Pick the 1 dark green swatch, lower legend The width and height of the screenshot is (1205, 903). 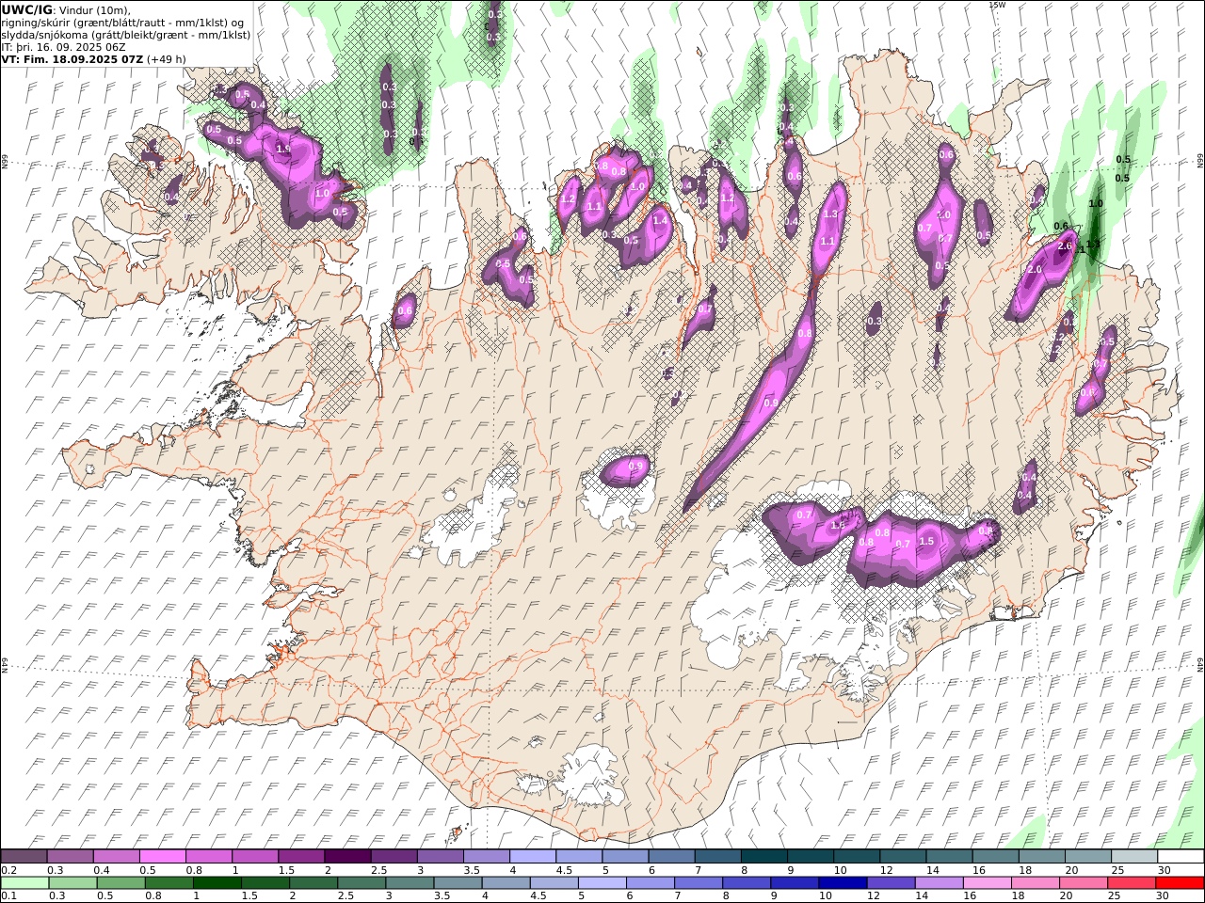(217, 883)
